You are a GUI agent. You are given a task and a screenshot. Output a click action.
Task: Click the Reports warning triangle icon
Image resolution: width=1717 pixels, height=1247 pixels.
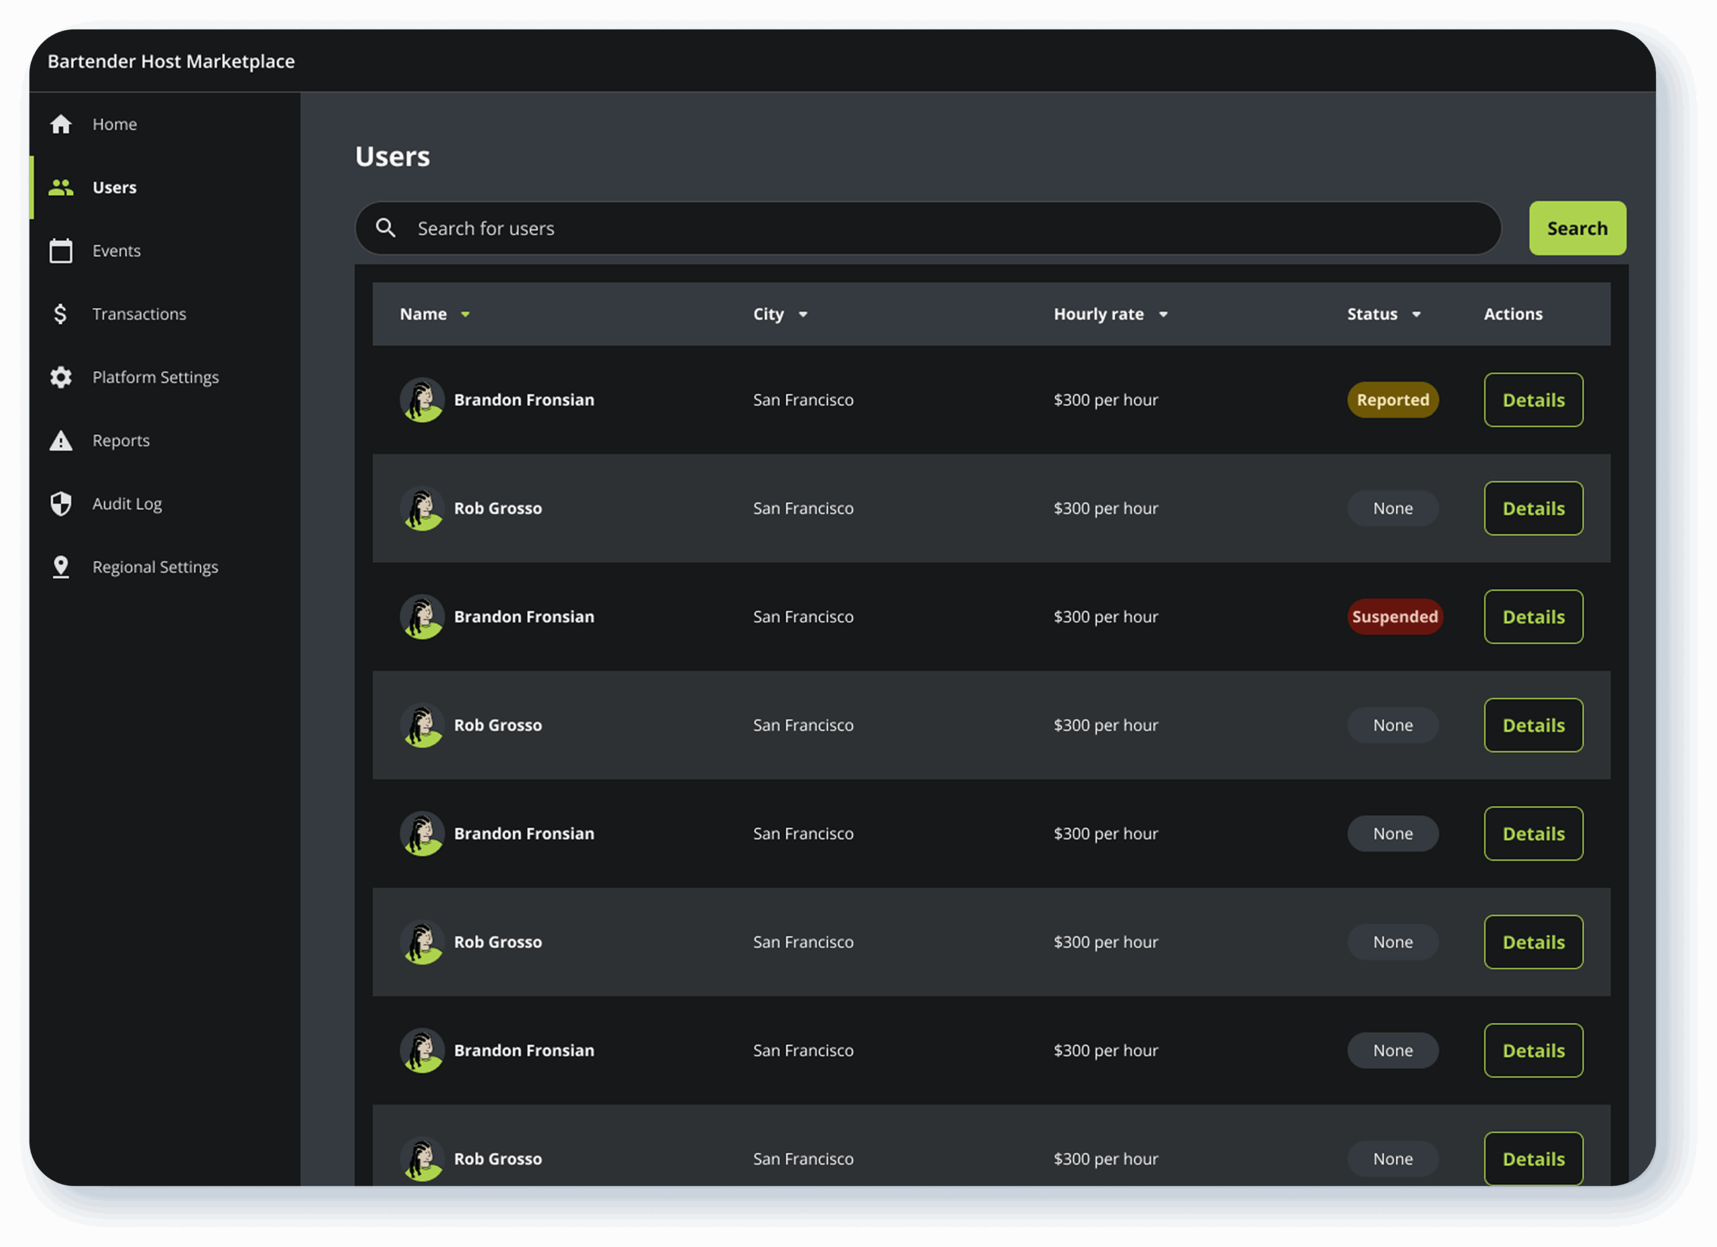point(60,441)
